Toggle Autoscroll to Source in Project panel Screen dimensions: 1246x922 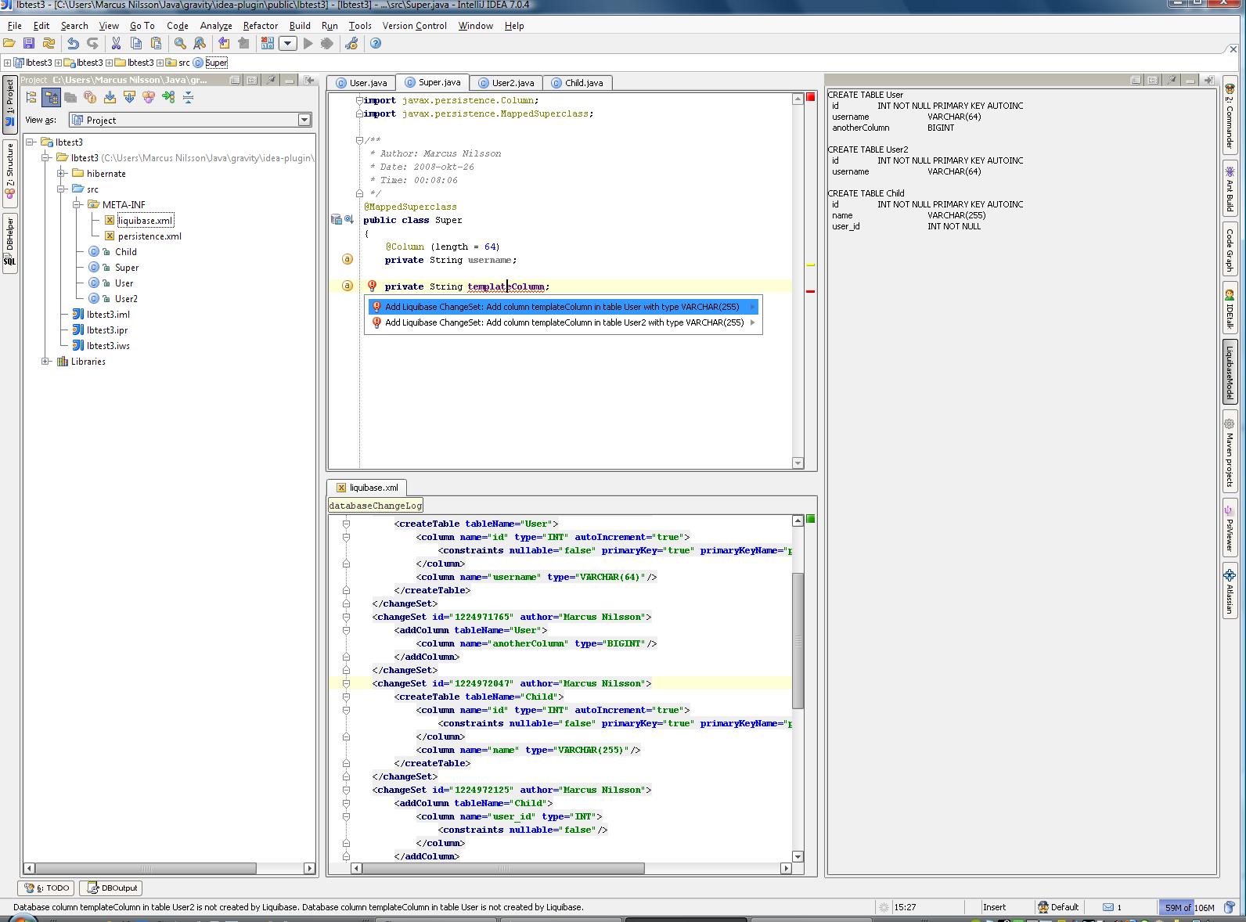click(x=110, y=97)
